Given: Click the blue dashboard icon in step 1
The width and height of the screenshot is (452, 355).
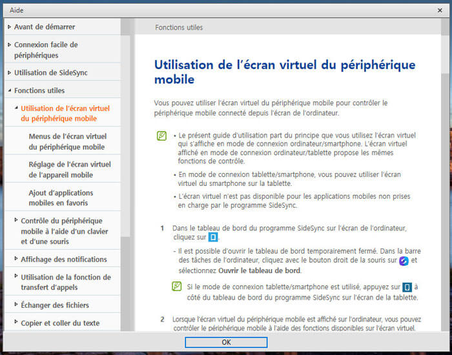Looking at the screenshot, I should pos(214,238).
